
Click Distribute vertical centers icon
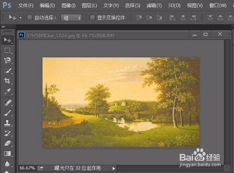click(x=220, y=18)
